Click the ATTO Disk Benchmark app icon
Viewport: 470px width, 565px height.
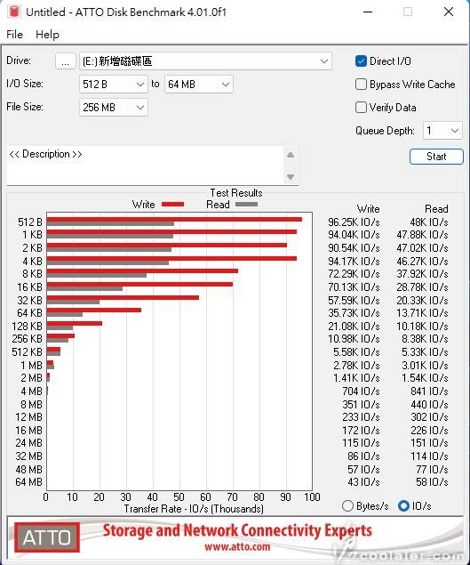tap(14, 12)
